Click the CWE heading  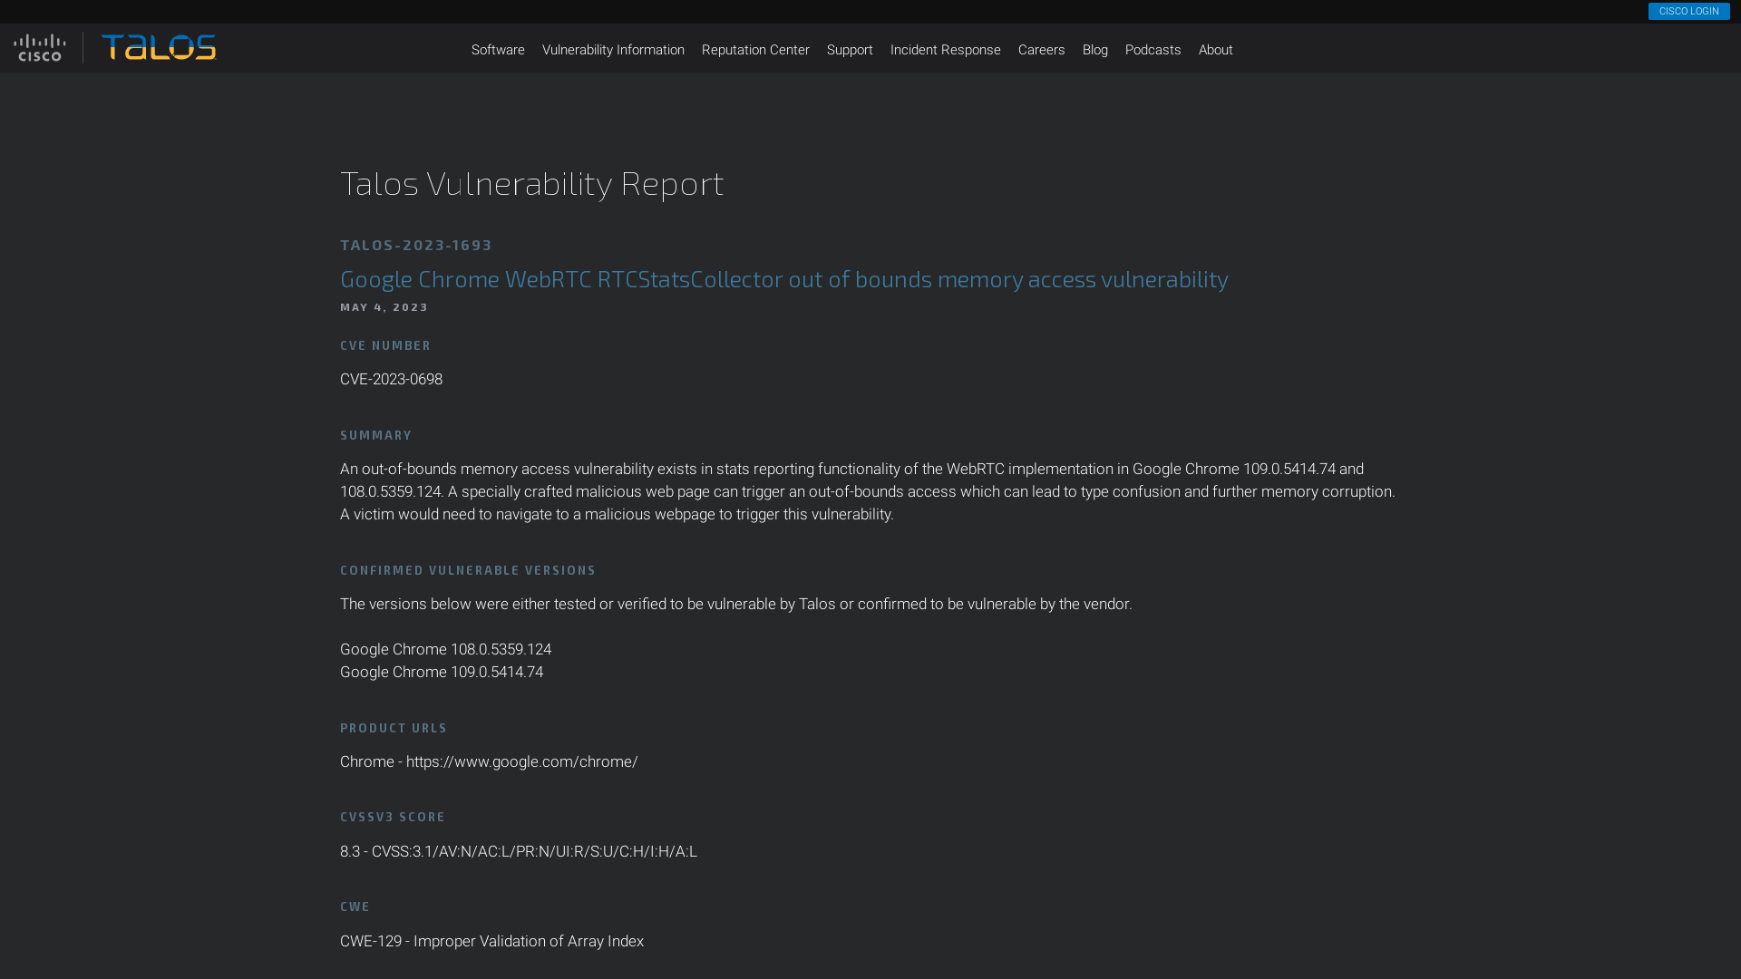(355, 906)
